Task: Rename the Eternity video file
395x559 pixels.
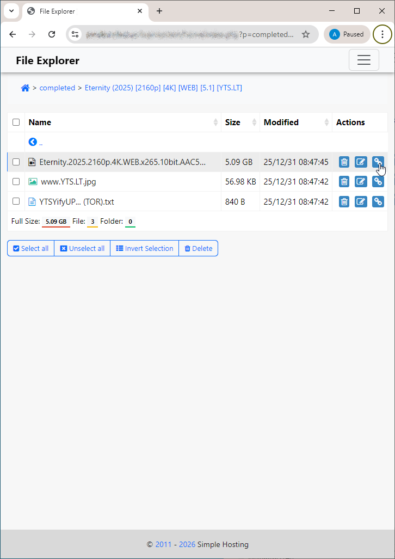Action: point(361,162)
